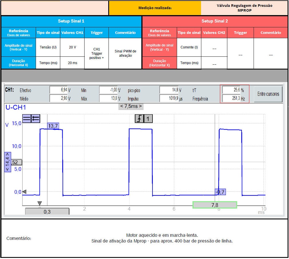Click the Impulso value field 1019,9
This screenshot has width=289, height=259.
(x=169, y=99)
